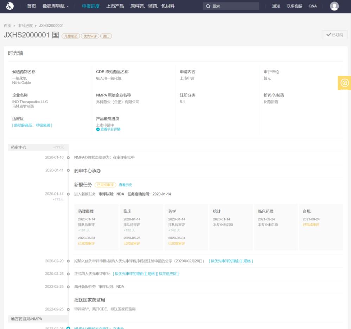Click the 申报进度 breadcrumb link

click(25, 26)
